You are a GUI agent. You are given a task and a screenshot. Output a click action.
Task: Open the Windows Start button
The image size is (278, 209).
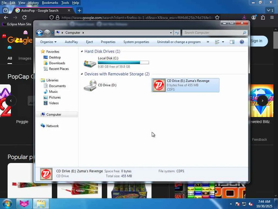point(7,204)
